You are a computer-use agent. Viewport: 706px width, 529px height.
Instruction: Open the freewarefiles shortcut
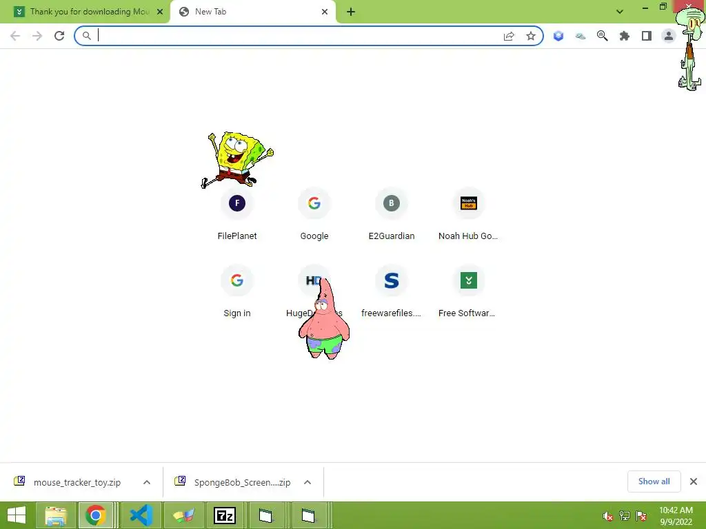(392, 291)
